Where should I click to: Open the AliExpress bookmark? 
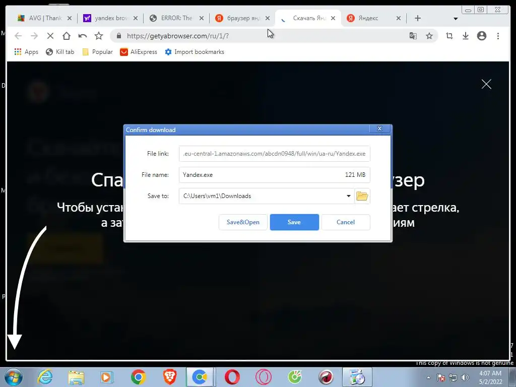139,52
